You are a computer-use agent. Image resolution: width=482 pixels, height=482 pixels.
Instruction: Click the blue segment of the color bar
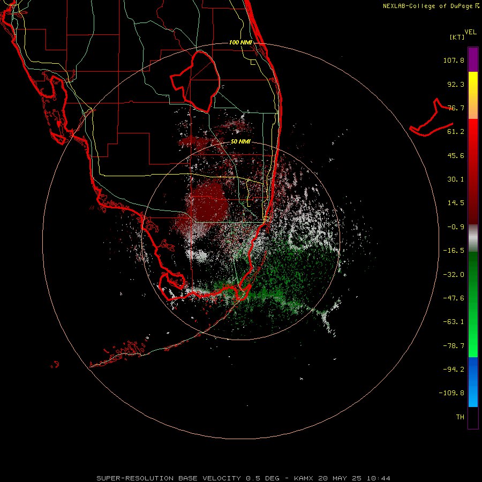click(x=473, y=382)
